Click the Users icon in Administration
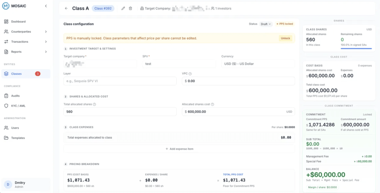The width and height of the screenshot is (380, 193). pos(6,128)
